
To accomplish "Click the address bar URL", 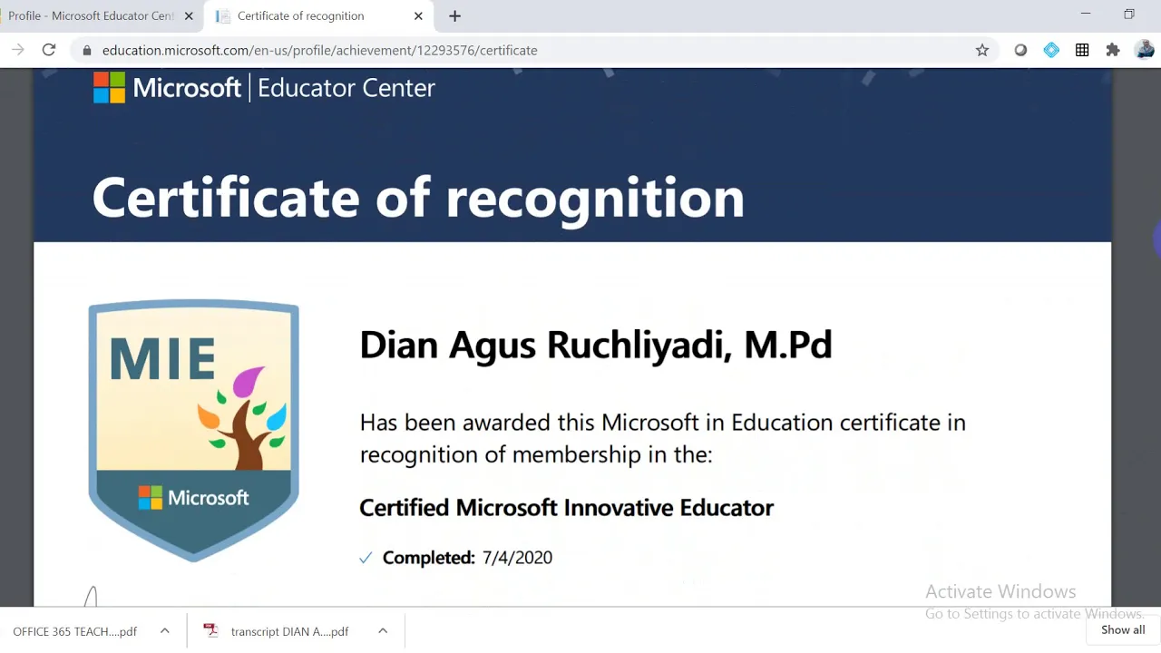I will point(319,51).
